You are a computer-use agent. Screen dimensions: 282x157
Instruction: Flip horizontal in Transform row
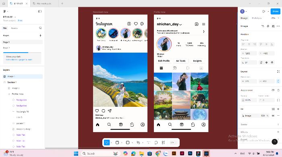click(x=266, y=62)
